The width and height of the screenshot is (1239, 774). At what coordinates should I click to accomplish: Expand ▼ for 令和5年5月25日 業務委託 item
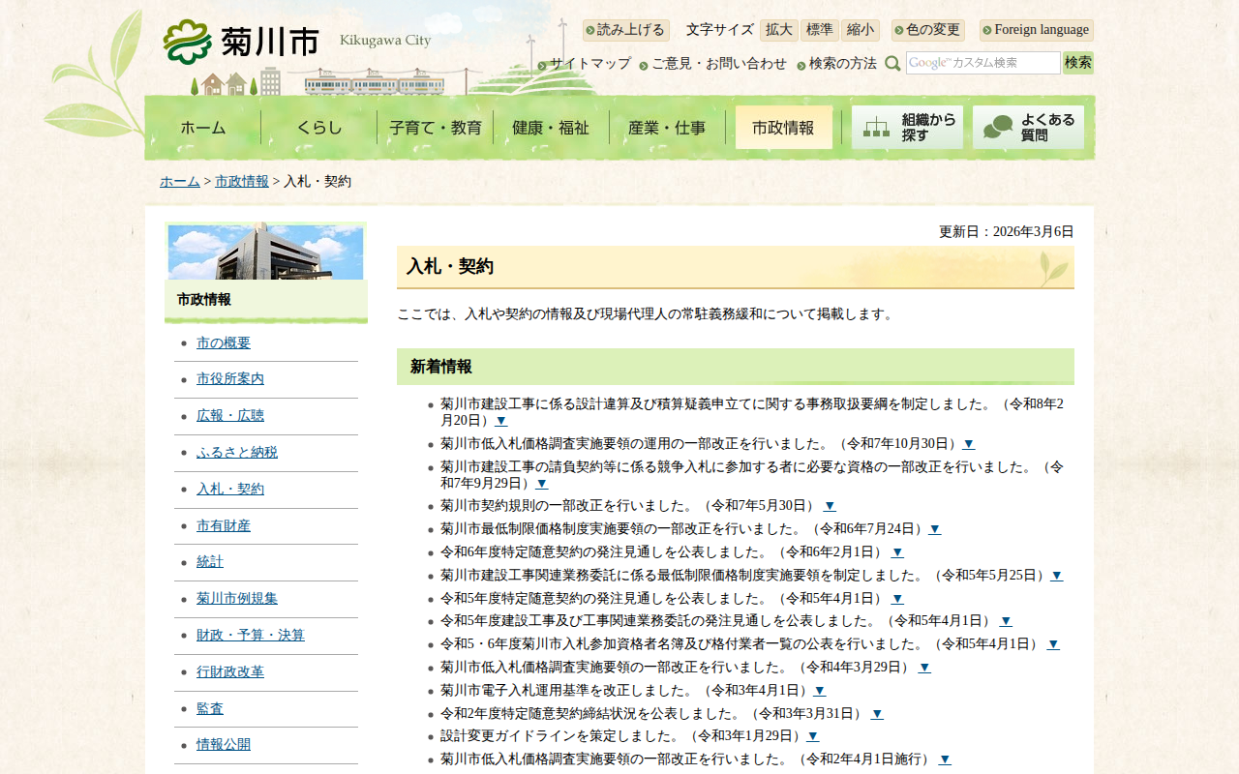click(1057, 576)
